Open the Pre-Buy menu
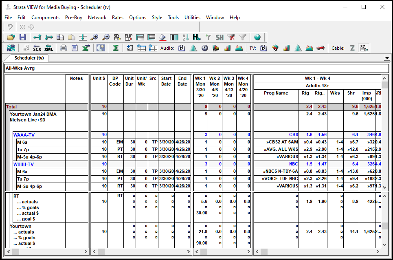 click(x=74, y=18)
